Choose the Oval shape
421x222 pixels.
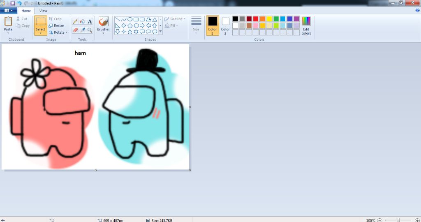[x=130, y=19]
